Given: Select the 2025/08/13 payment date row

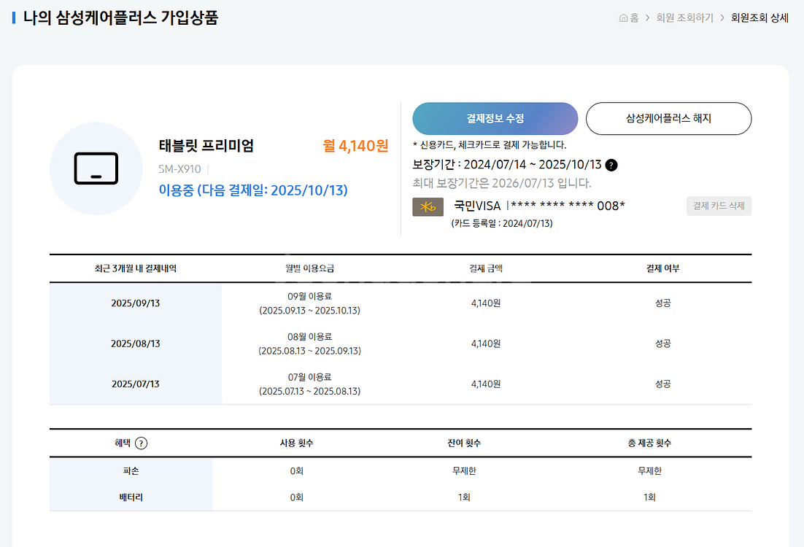Looking at the screenshot, I should click(135, 344).
